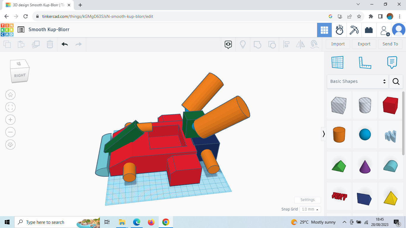The height and width of the screenshot is (228, 406).
Task: Group the selected shapes together
Action: [x=257, y=44]
